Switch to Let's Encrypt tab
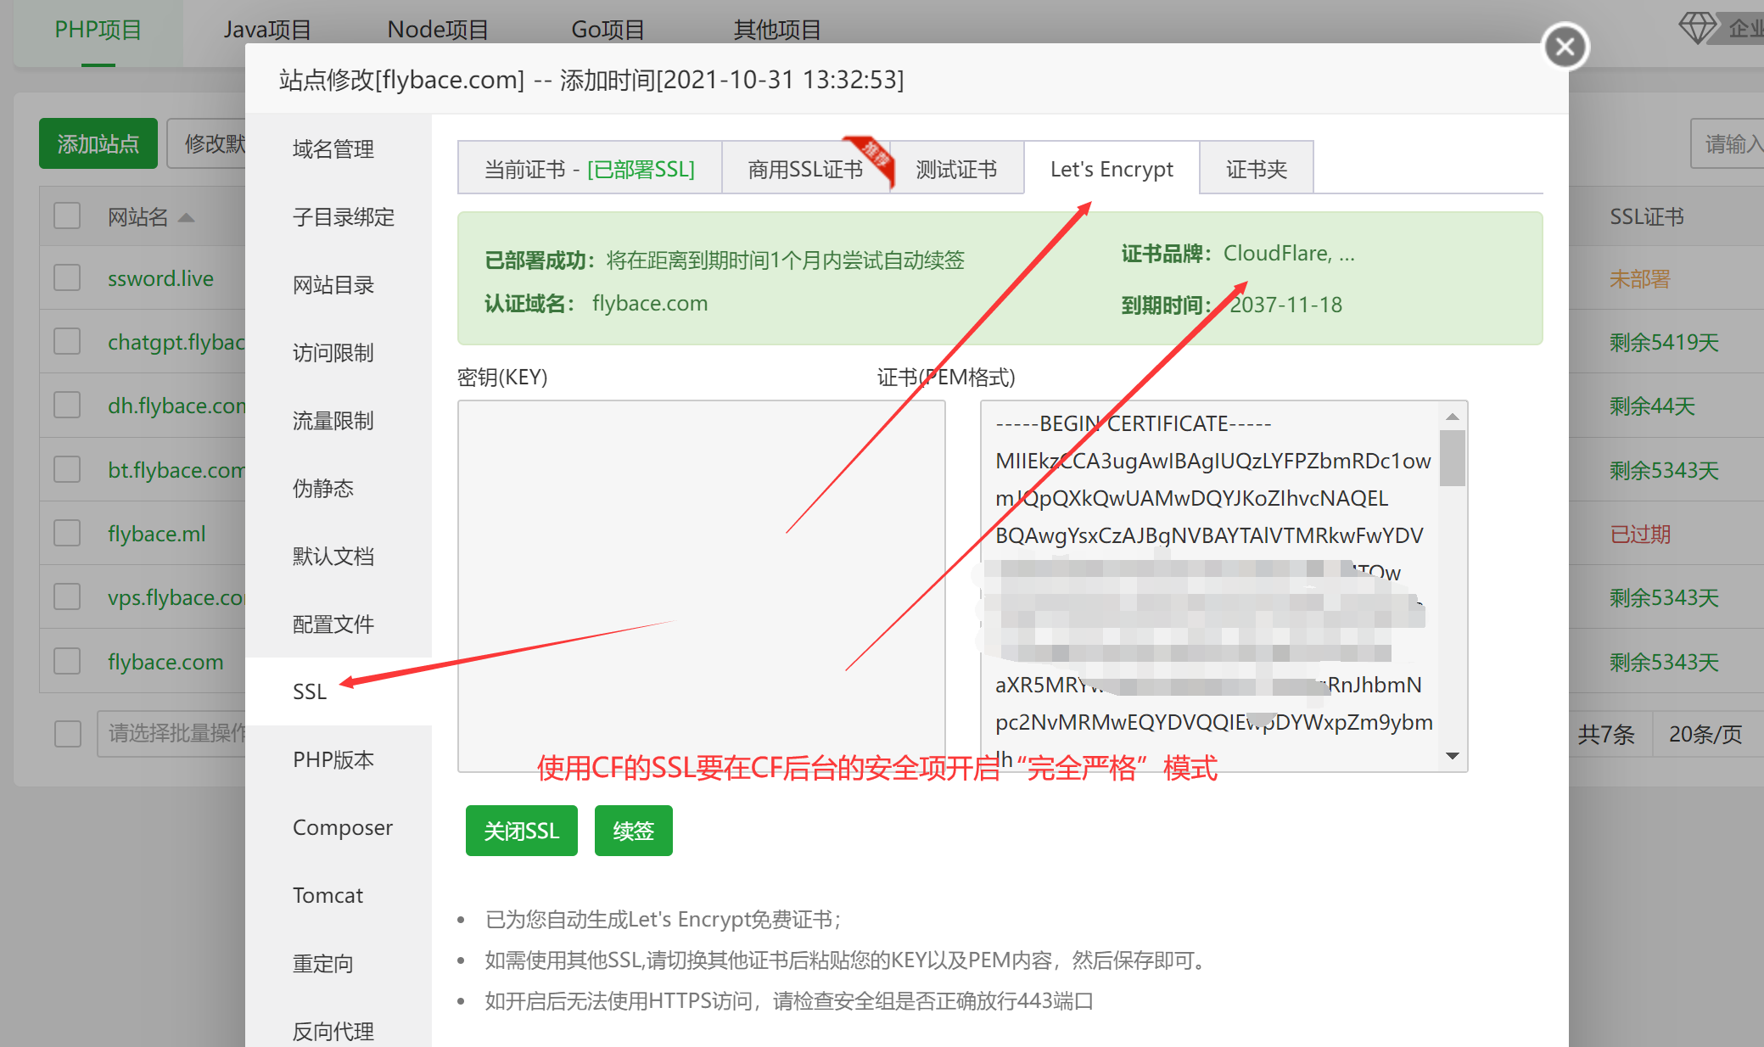 click(x=1112, y=169)
